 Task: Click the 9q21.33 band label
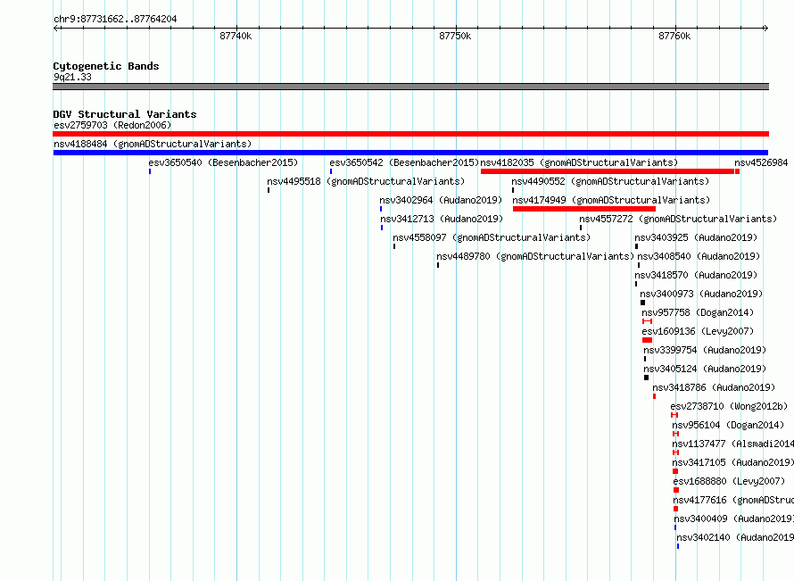point(72,77)
